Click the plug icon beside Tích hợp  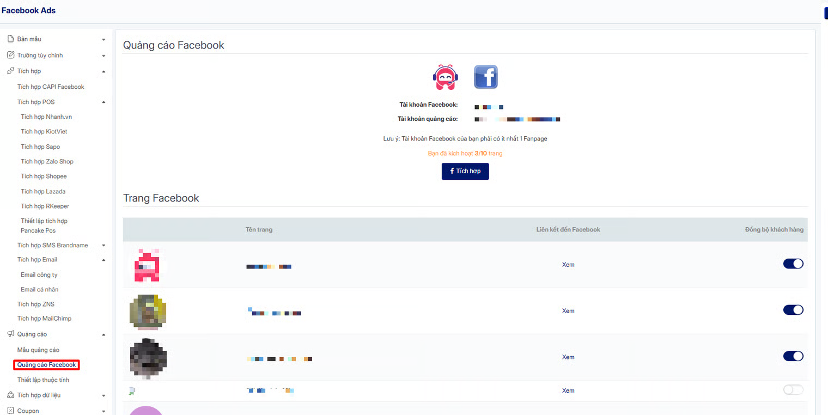point(10,71)
